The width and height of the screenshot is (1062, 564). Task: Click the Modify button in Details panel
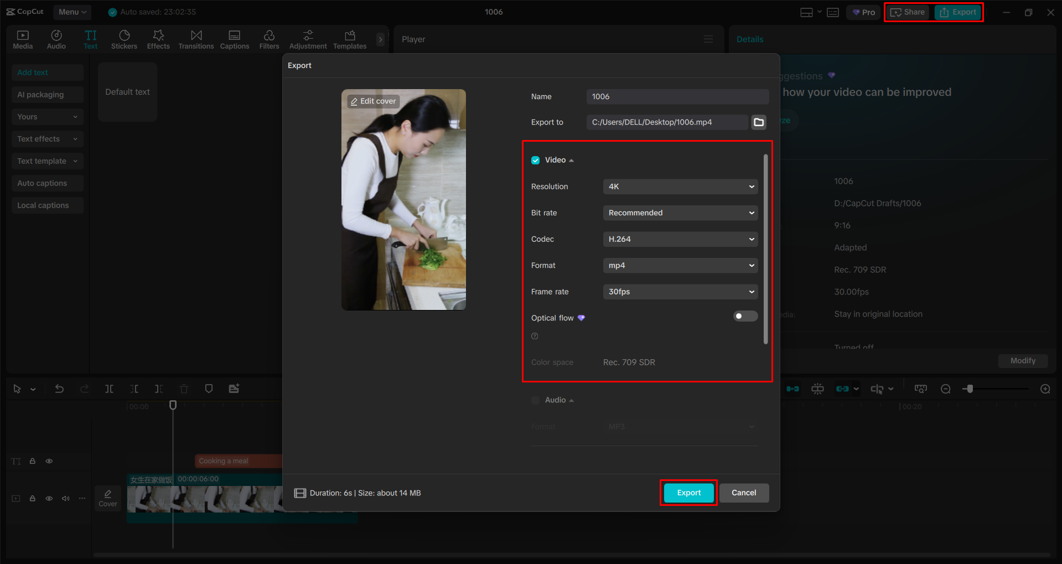tap(1022, 361)
